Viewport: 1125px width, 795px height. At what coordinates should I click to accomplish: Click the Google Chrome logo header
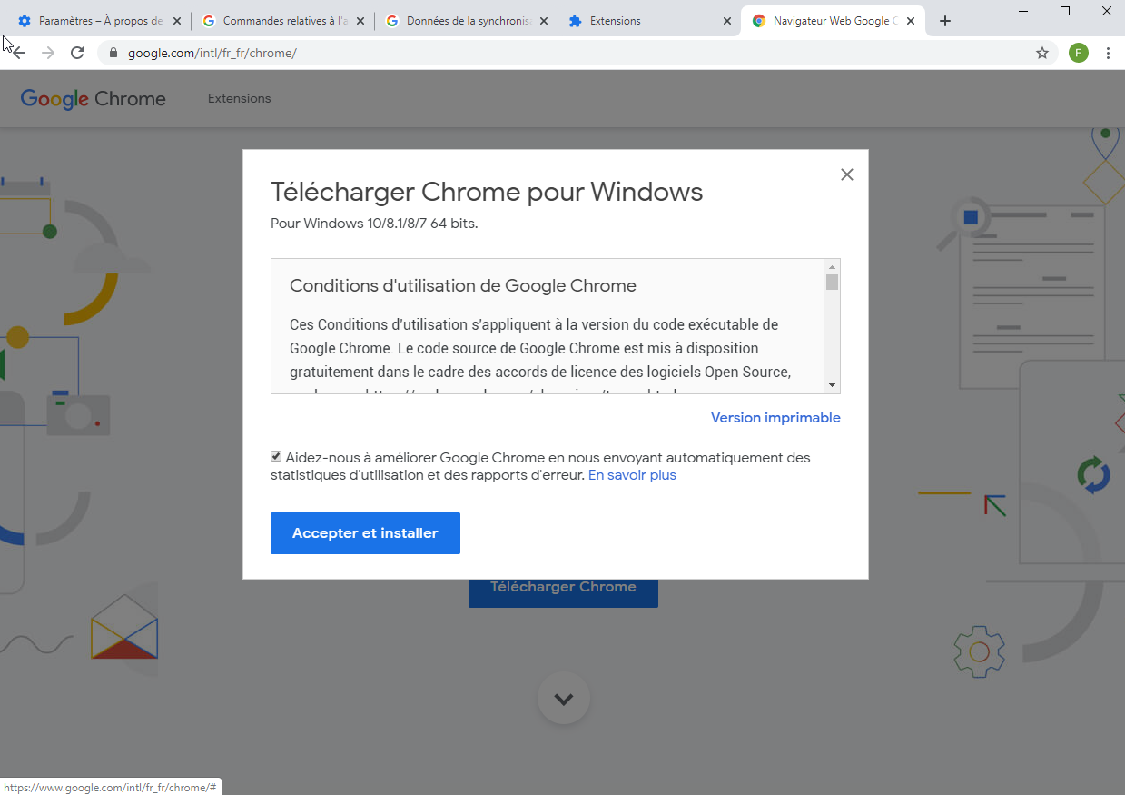click(92, 98)
